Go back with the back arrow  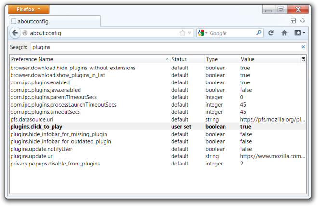pos(15,33)
